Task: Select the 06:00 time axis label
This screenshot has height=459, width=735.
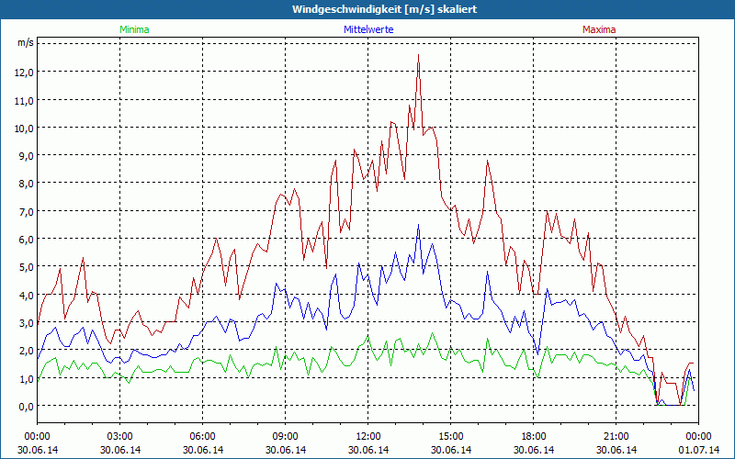Action: tap(203, 436)
